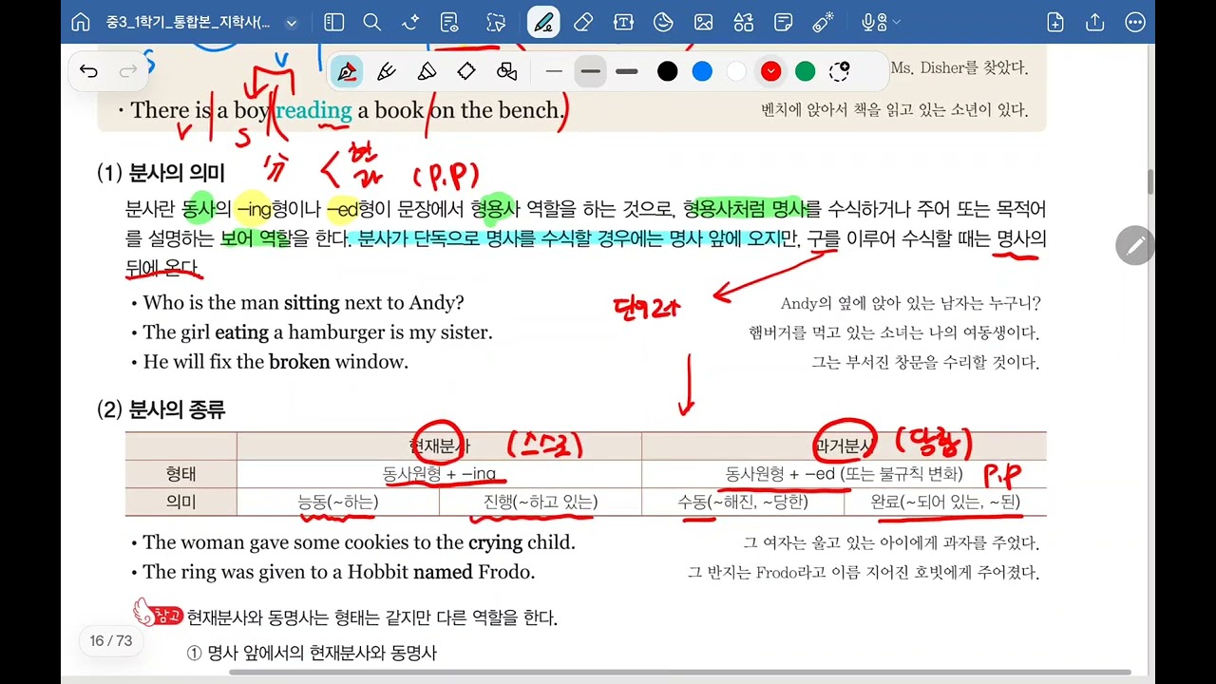Open the red color swatch options
1216x684 pixels.
(770, 71)
